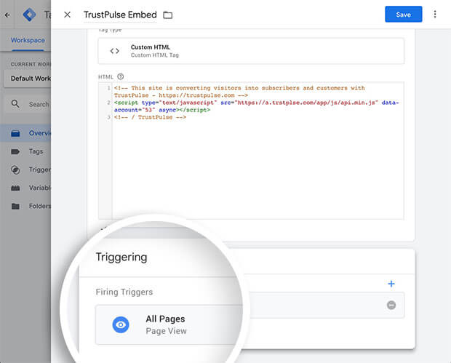This screenshot has width=451, height=363.
Task: Click the script tag line in editor
Action: [x=256, y=106]
